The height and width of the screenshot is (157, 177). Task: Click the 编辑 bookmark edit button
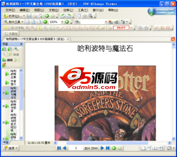click(8, 60)
